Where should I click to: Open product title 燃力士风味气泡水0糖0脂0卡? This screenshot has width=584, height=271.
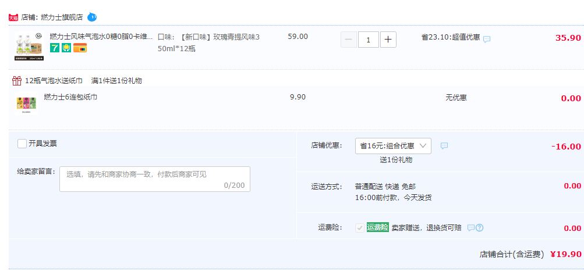coord(101,37)
